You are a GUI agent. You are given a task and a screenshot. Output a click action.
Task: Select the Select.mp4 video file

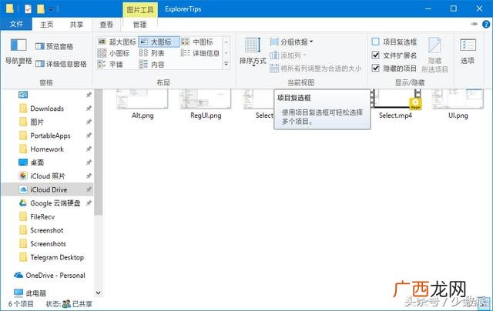coord(395,104)
